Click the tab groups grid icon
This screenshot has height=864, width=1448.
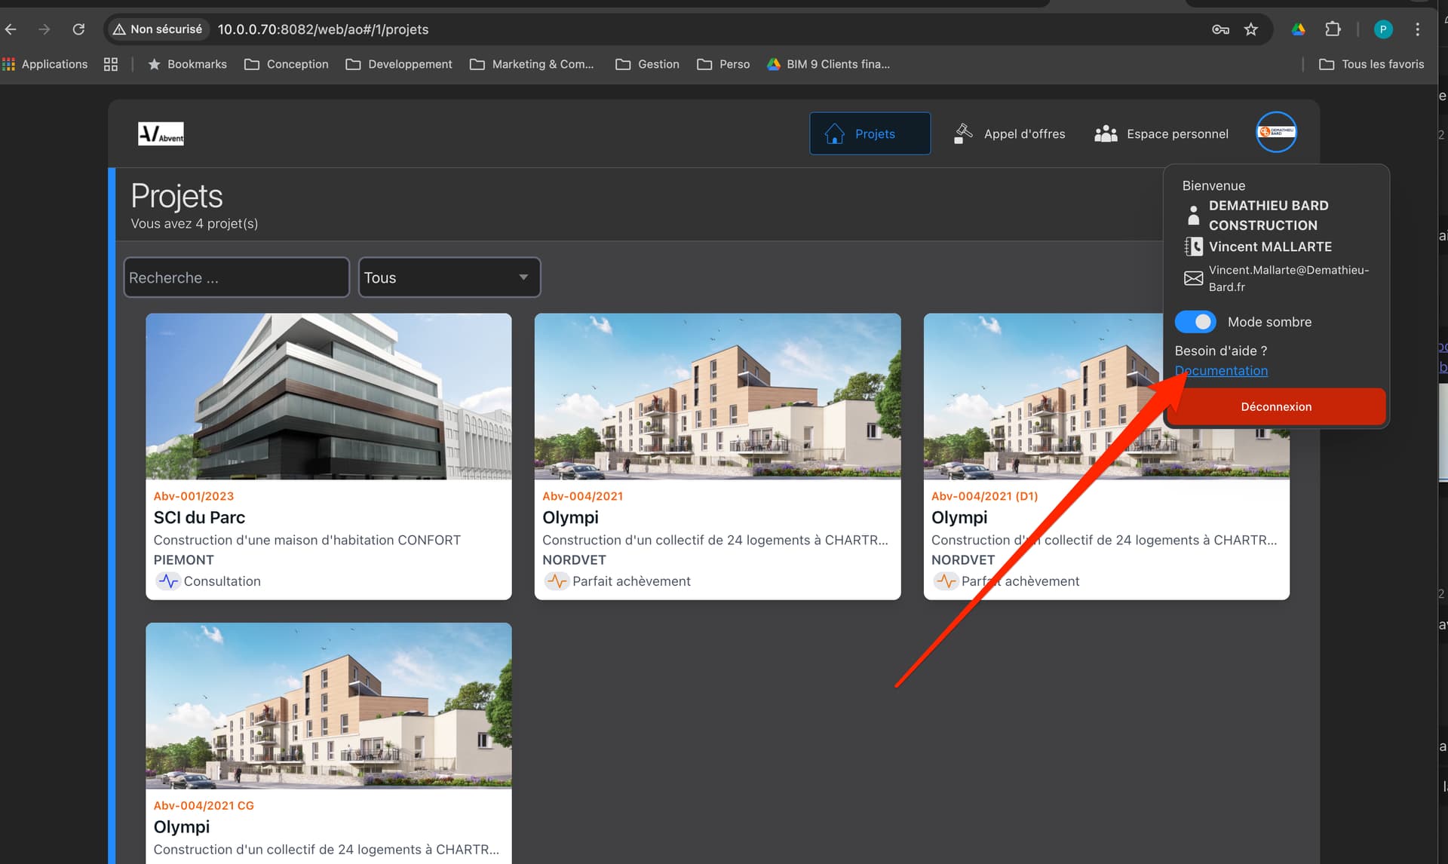[111, 64]
